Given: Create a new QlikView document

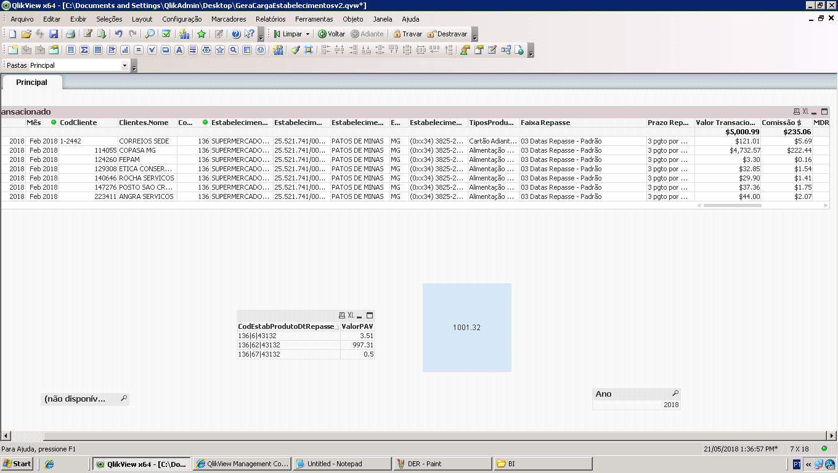Looking at the screenshot, I should 12,34.
